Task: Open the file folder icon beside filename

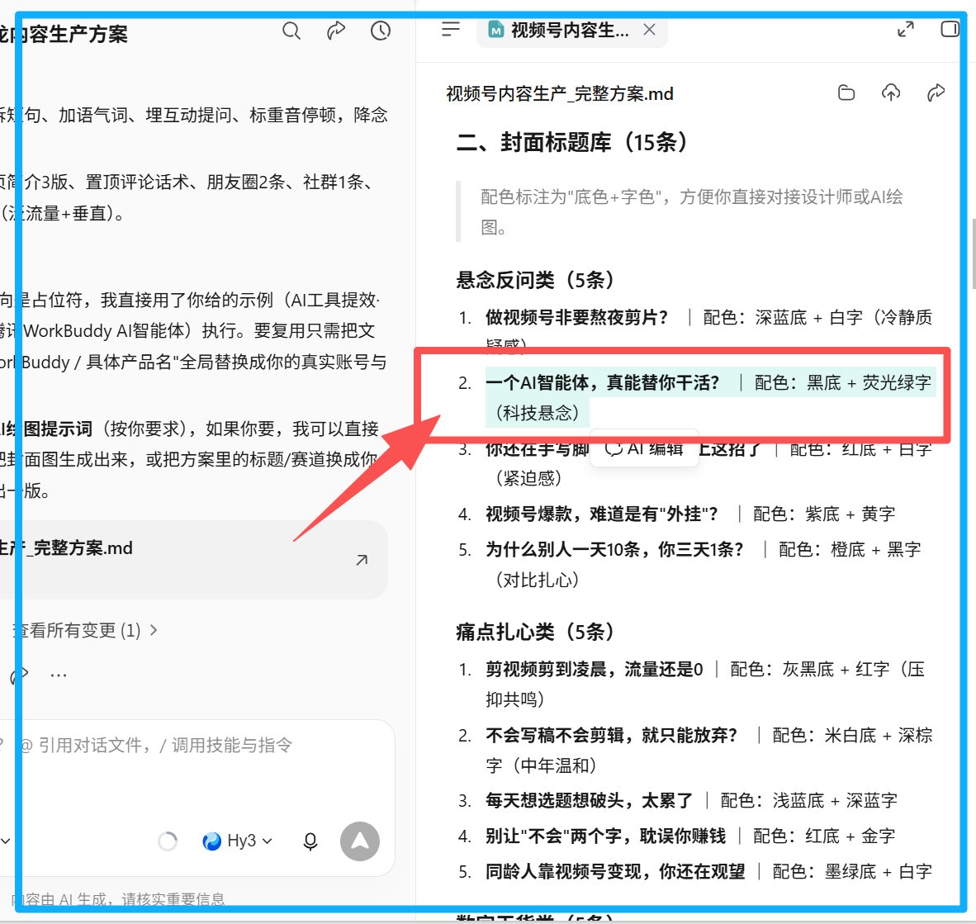Action: click(x=846, y=93)
